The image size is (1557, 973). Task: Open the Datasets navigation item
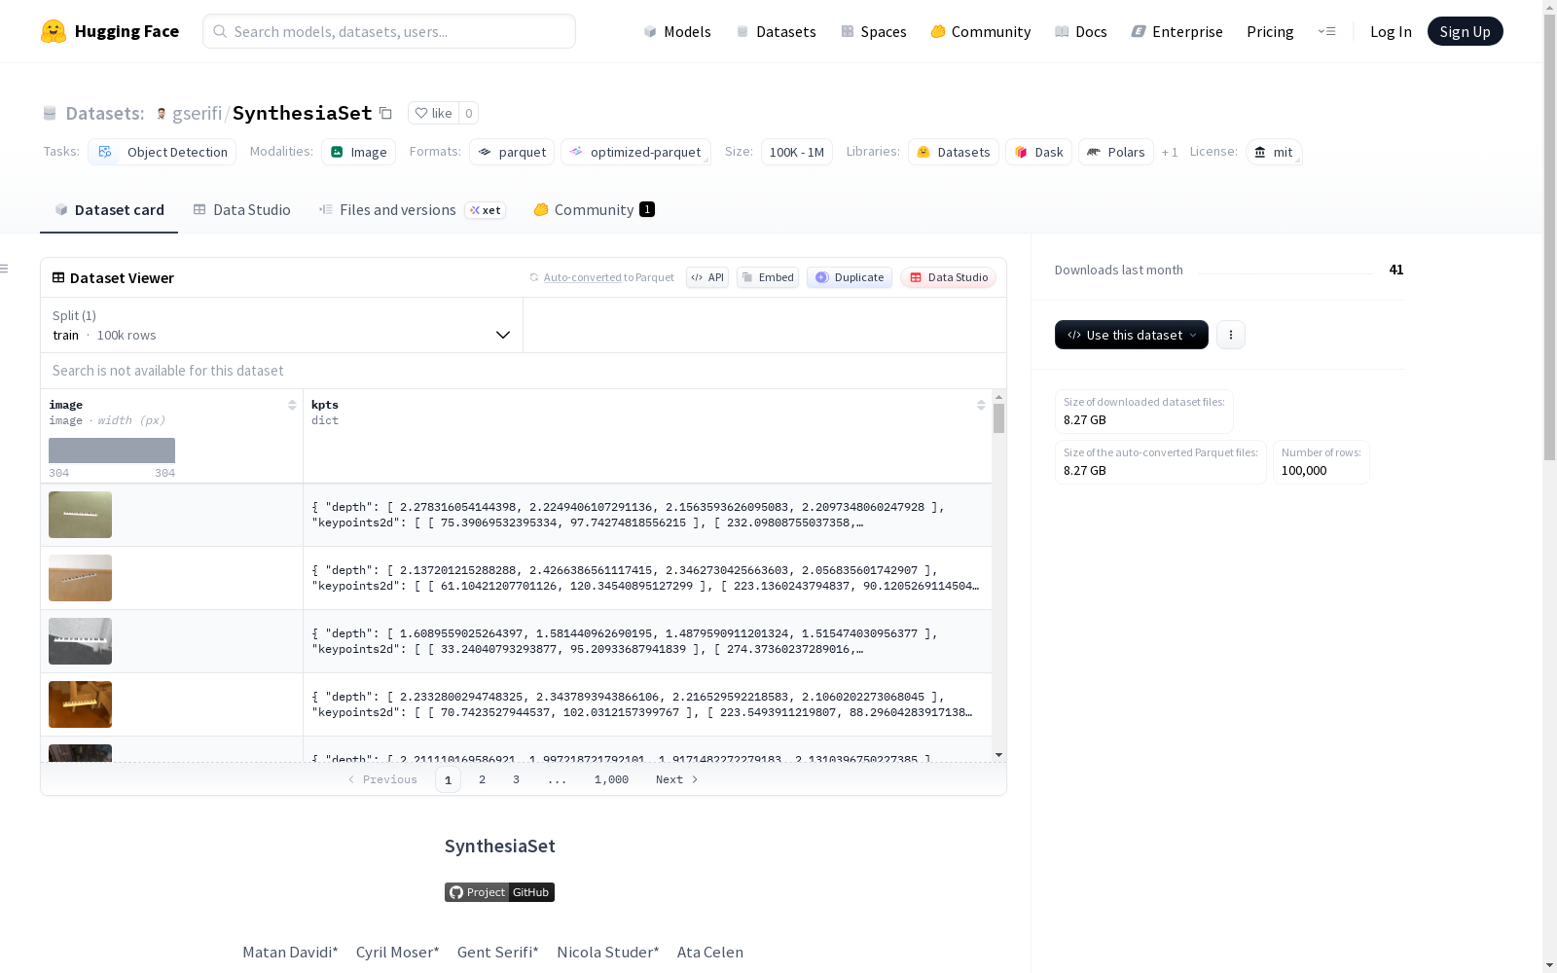pos(776,31)
